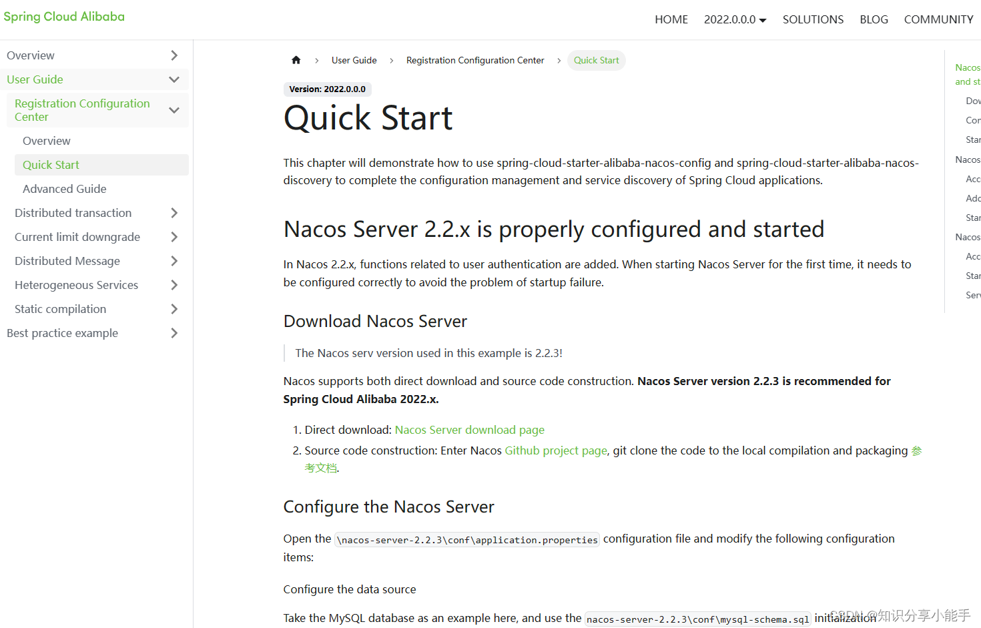Open the BLOG navigation item
The image size is (981, 628).
coord(874,19)
